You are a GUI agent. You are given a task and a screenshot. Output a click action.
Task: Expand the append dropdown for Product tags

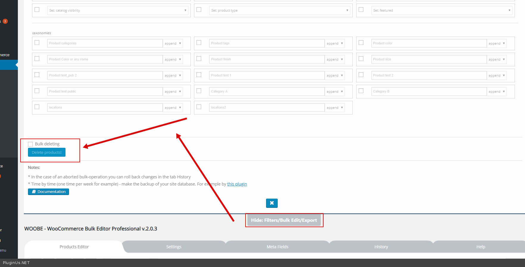pyautogui.click(x=335, y=43)
